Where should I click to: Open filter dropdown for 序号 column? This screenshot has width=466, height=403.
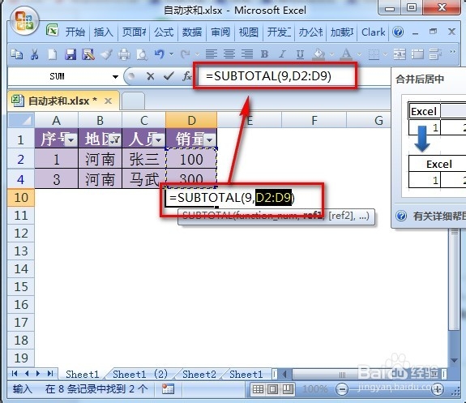click(x=71, y=139)
